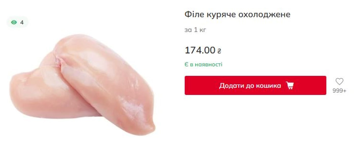Click the shopping cart icon in red button
Image resolution: width=356 pixels, height=156 pixels.
(x=290, y=85)
